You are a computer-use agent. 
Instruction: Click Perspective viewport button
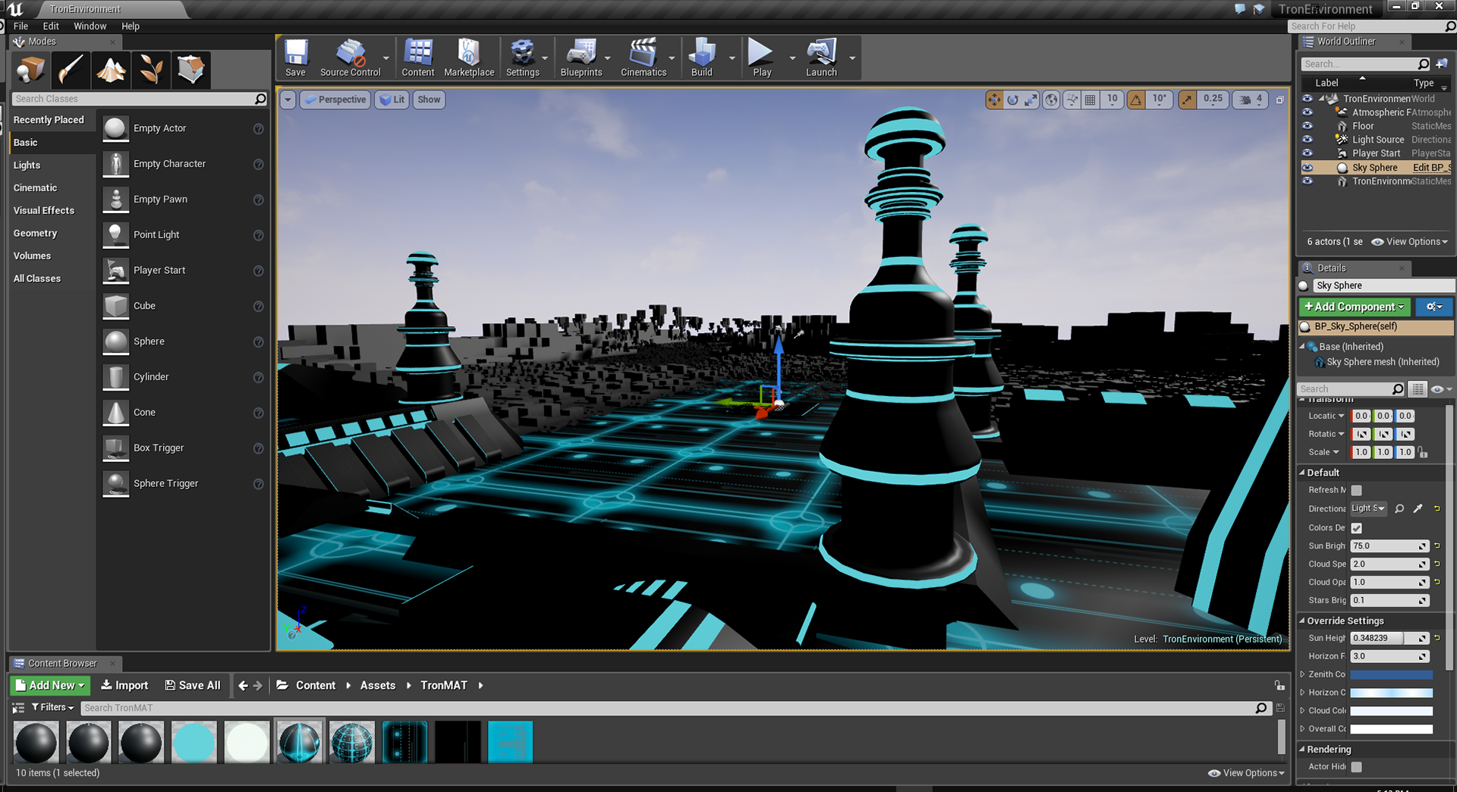(335, 99)
